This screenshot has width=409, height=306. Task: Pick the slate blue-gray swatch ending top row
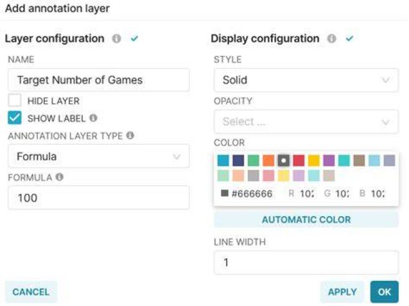click(x=390, y=161)
